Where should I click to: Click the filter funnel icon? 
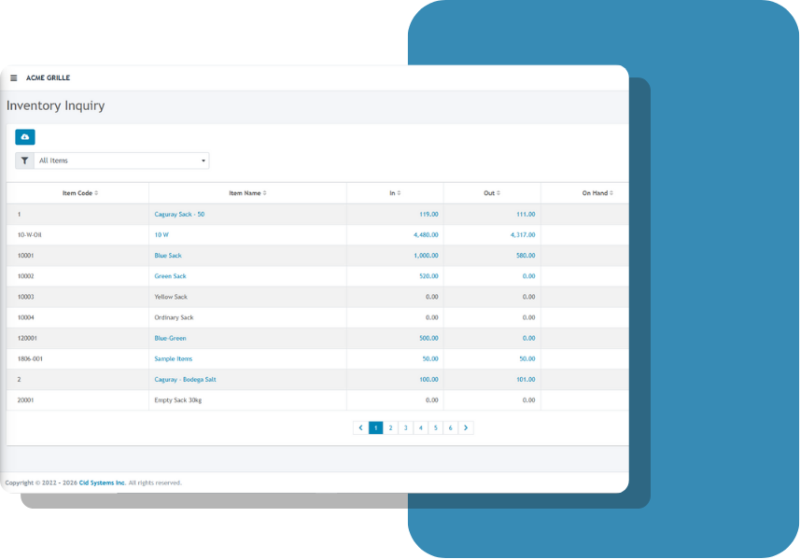click(x=24, y=161)
